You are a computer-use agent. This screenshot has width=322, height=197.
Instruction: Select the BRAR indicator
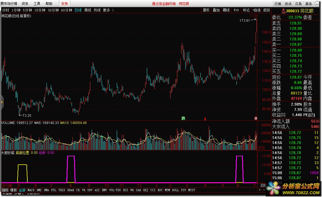(71, 190)
